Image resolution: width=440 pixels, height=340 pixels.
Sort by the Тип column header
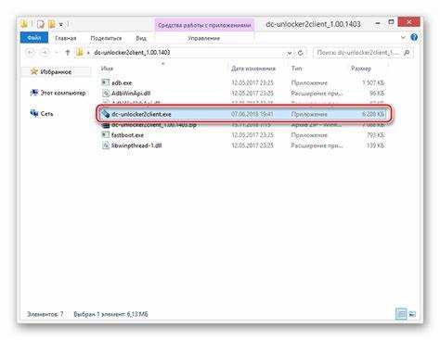pyautogui.click(x=296, y=69)
